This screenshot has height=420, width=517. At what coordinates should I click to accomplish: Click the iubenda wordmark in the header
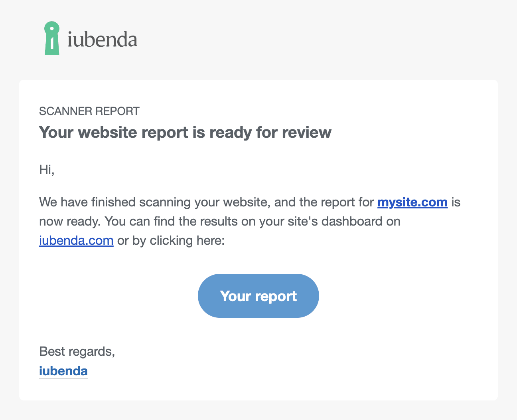(103, 40)
